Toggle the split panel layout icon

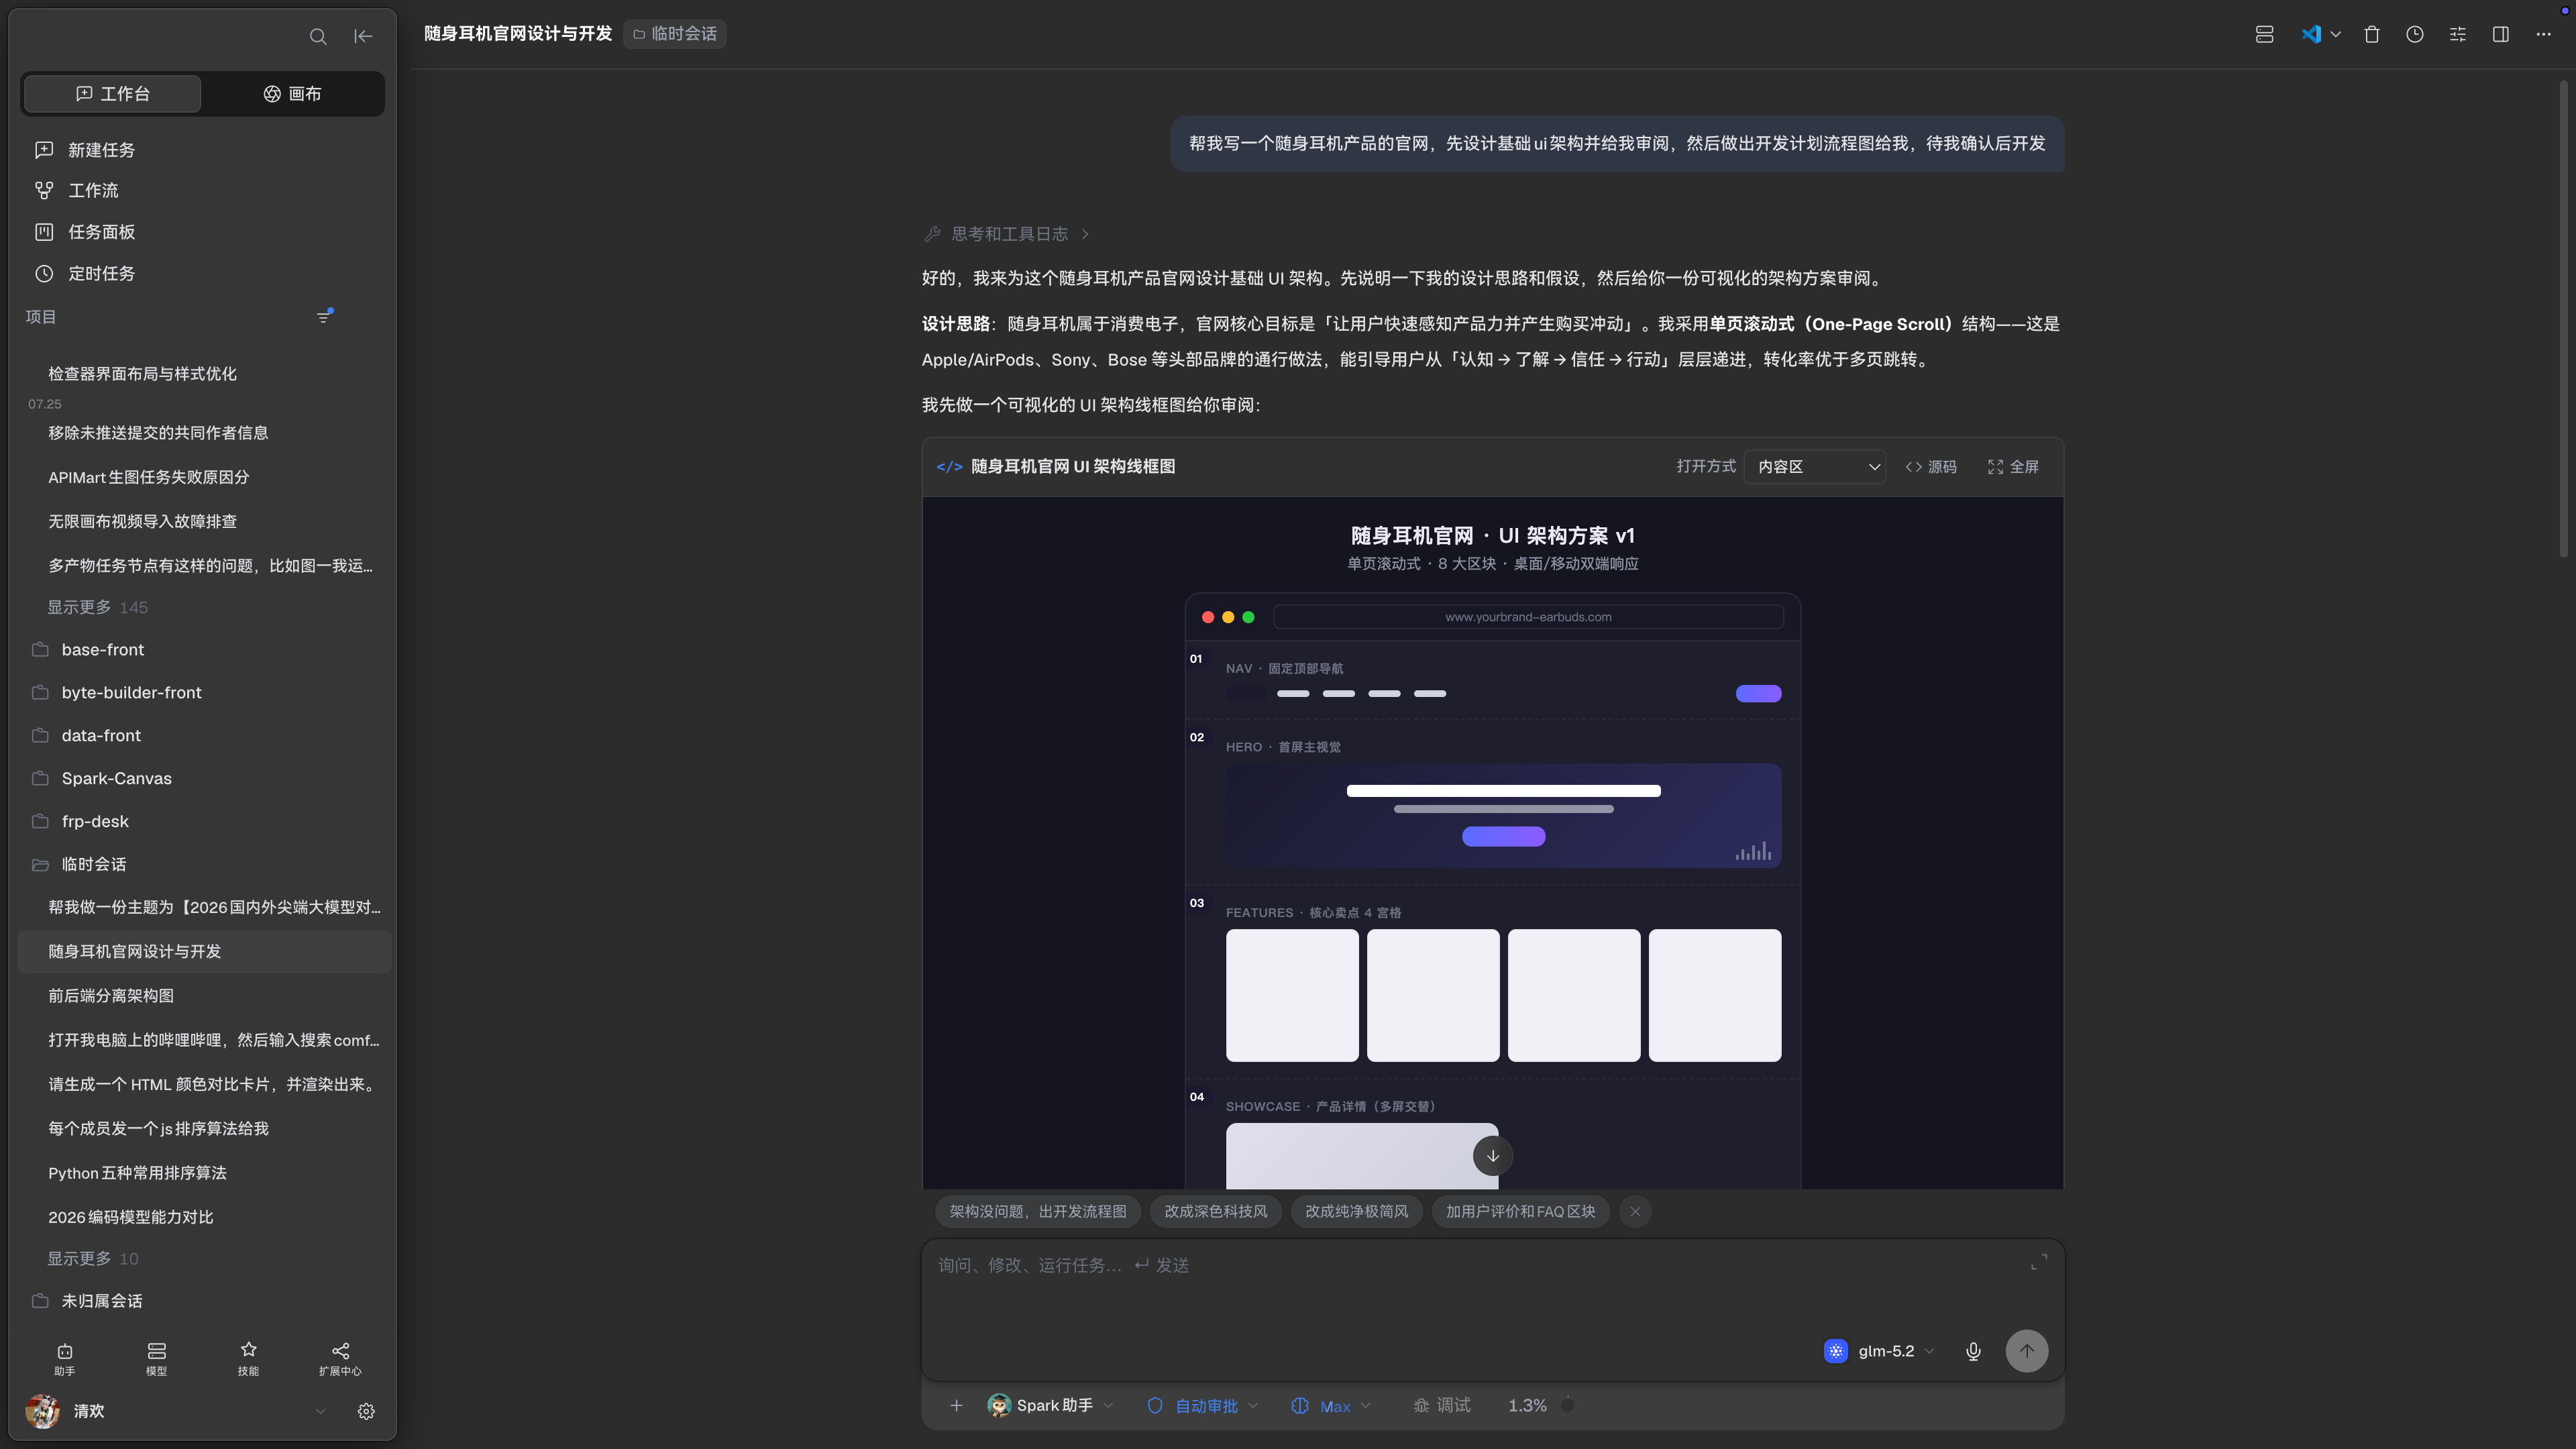(2500, 35)
